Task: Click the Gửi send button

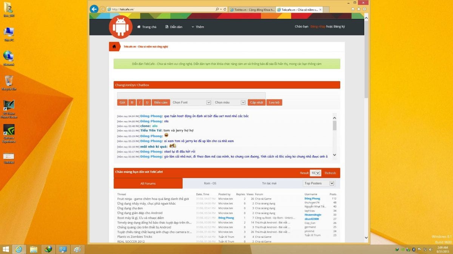Action: 122,102
